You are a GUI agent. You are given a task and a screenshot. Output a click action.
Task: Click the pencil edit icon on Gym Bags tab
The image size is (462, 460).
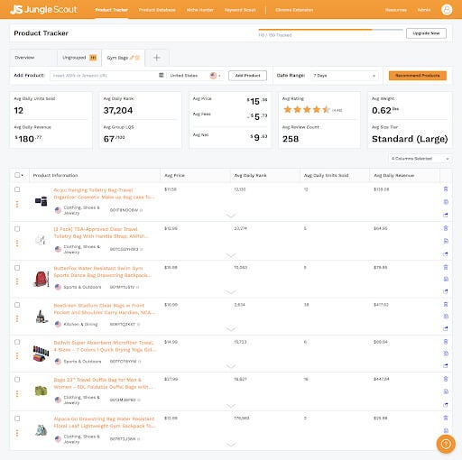pyautogui.click(x=132, y=58)
